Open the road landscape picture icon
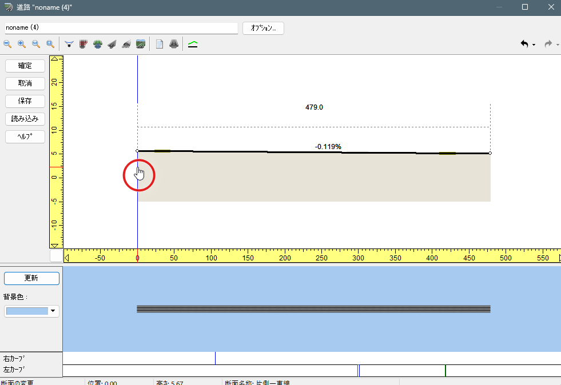Image resolution: width=561 pixels, height=385 pixels. tap(141, 45)
